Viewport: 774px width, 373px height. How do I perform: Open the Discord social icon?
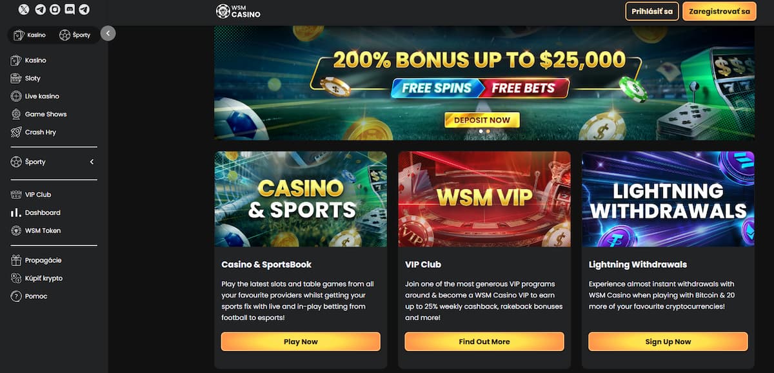70,10
